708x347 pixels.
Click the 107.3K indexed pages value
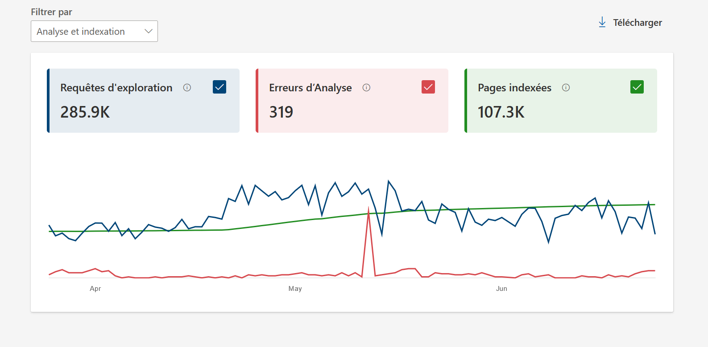(501, 112)
